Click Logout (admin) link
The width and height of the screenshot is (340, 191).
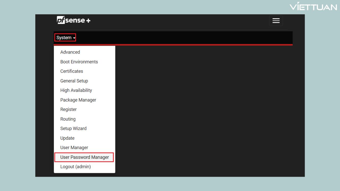coord(75,167)
